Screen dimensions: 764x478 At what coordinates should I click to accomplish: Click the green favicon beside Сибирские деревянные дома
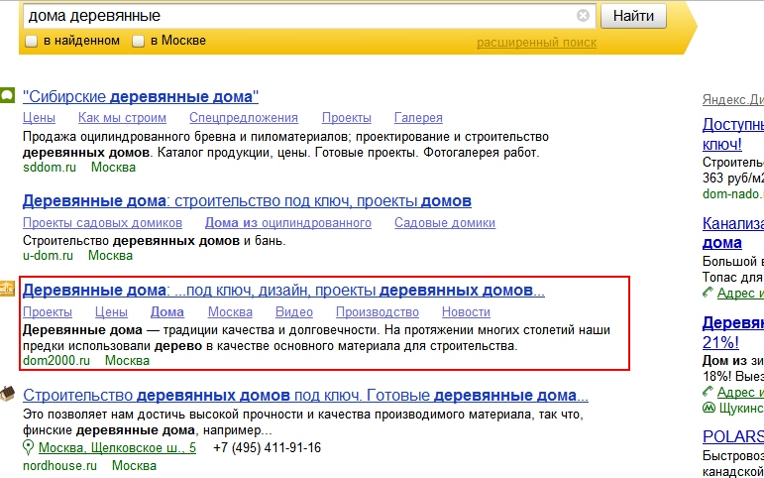[x=7, y=95]
